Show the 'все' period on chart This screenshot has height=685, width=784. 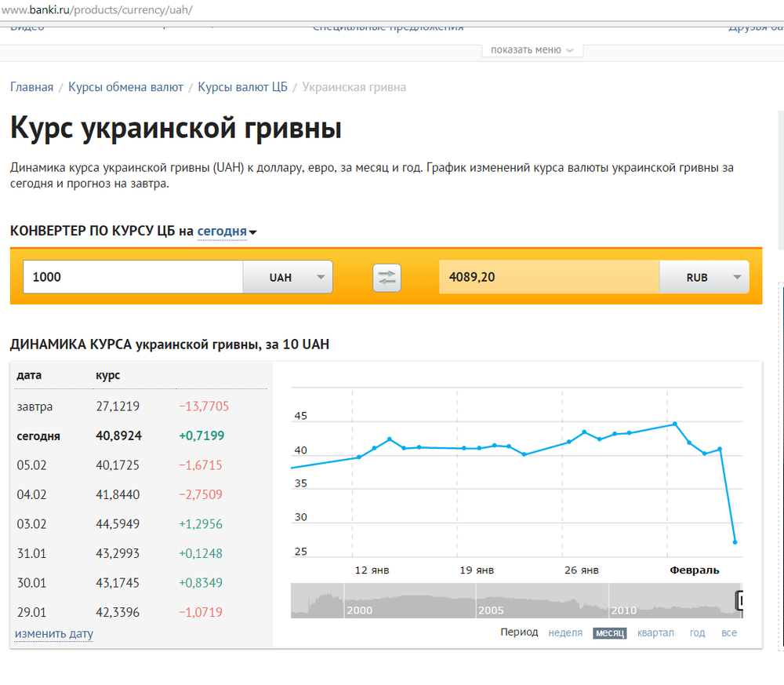pyautogui.click(x=729, y=632)
